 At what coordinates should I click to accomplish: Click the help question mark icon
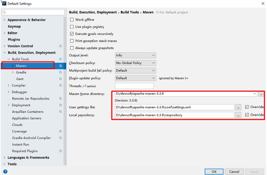[x=5, y=171]
